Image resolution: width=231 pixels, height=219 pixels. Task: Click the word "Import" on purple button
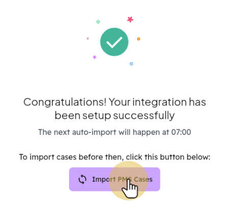[x=104, y=180]
